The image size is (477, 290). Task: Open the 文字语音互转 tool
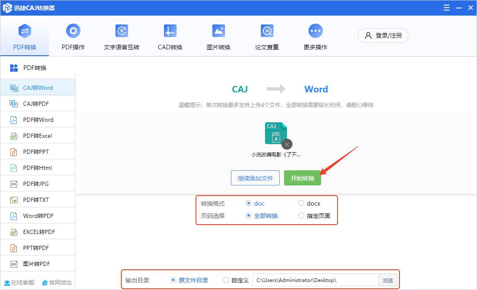point(121,36)
